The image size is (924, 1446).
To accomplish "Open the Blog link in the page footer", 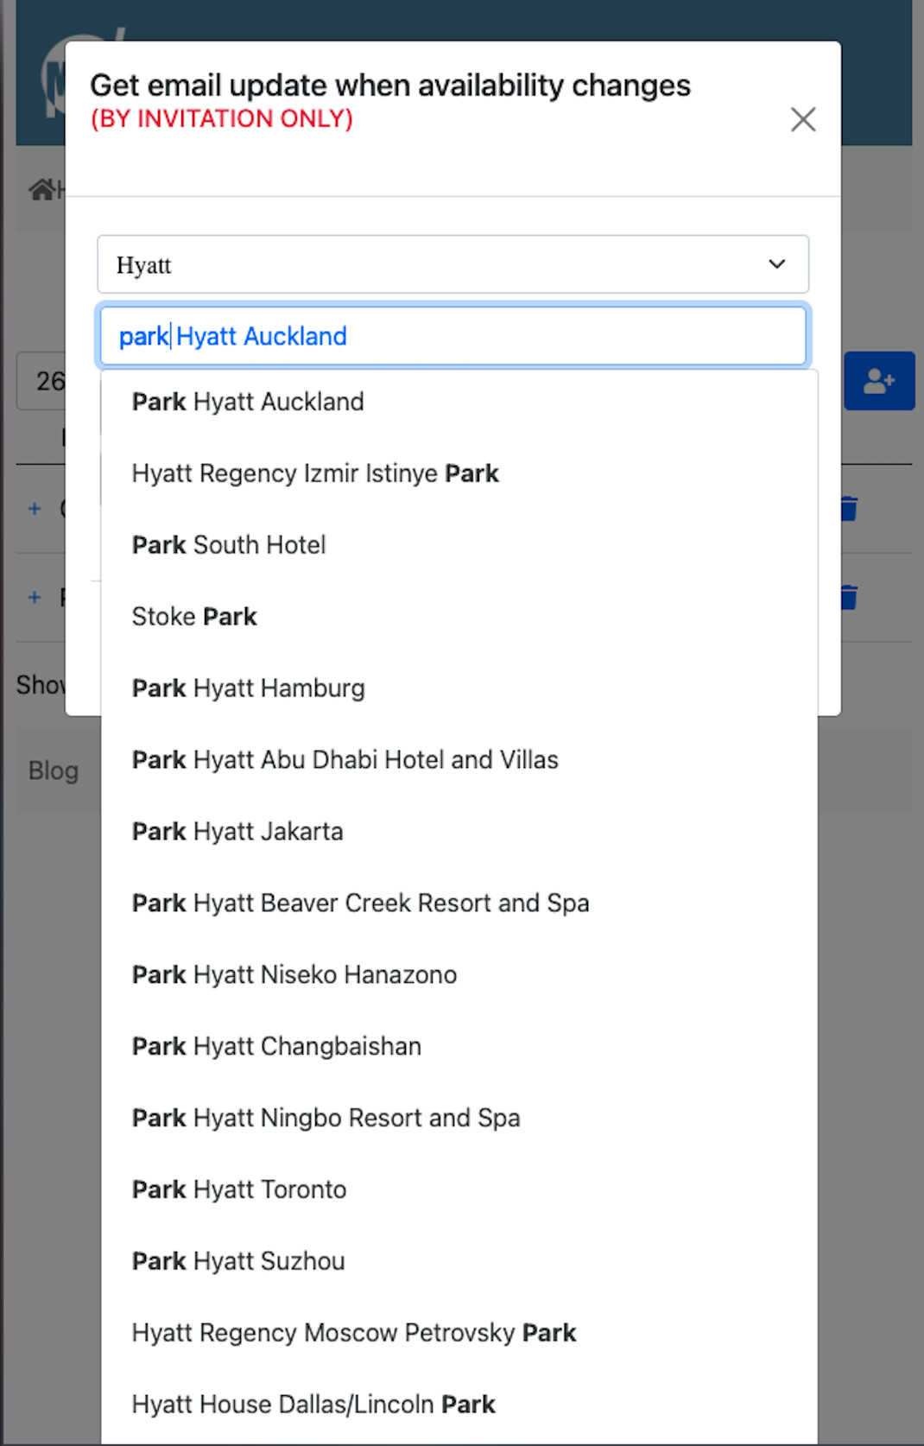I will tap(54, 771).
